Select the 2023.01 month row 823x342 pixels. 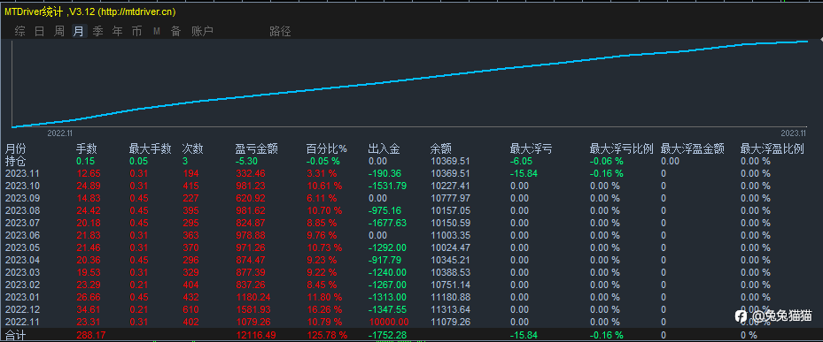click(x=411, y=297)
